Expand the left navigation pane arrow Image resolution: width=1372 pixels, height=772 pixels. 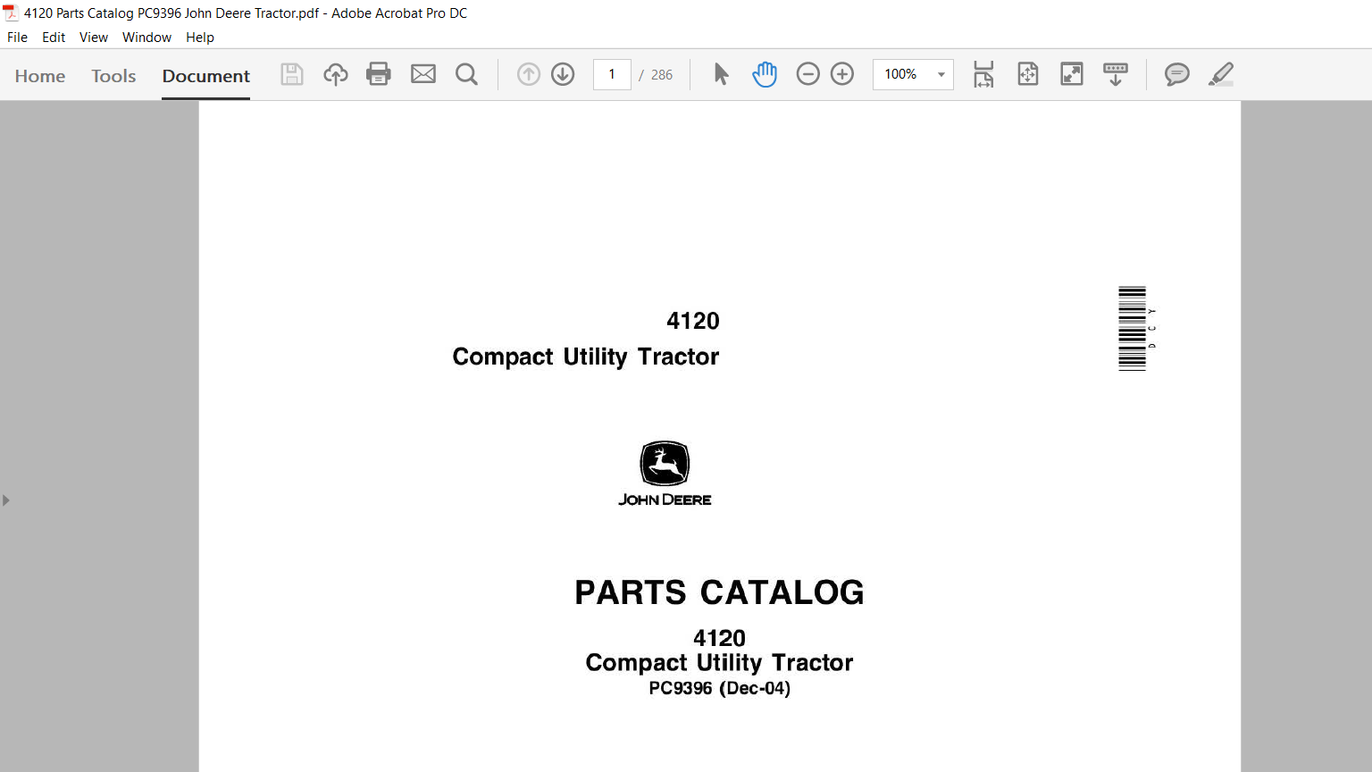pos(6,500)
